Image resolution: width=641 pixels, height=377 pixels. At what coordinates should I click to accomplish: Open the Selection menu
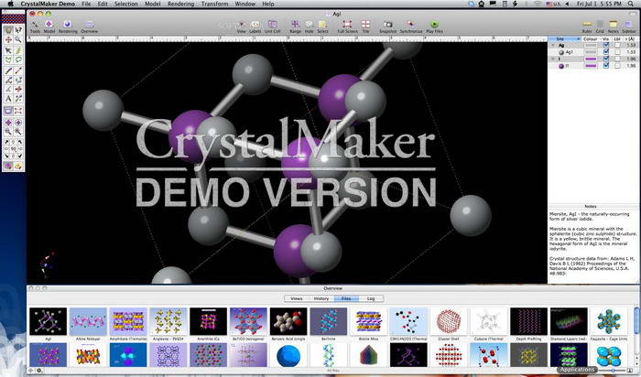[126, 4]
